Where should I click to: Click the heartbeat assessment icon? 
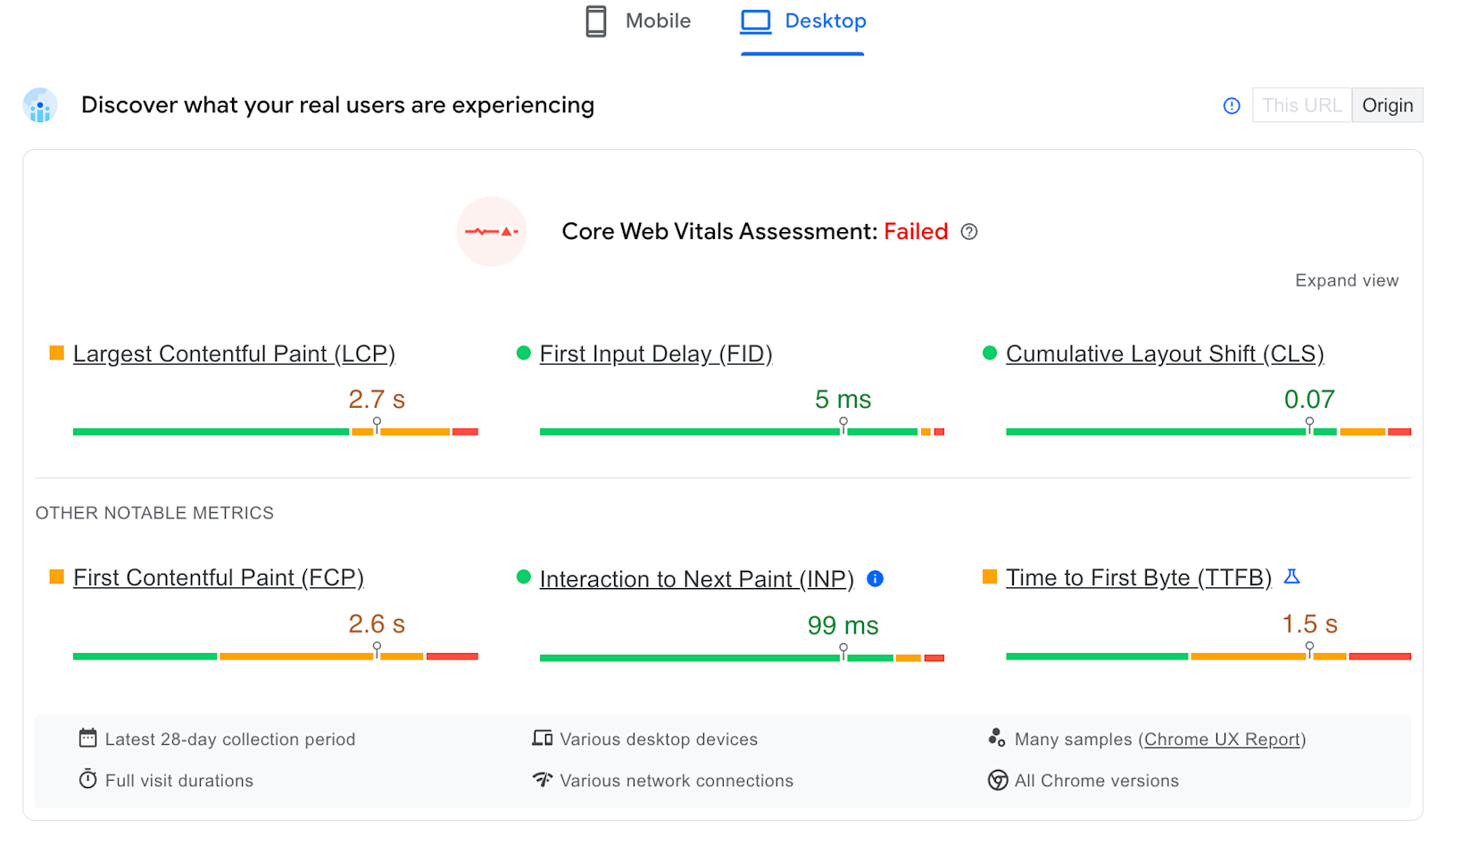click(x=492, y=231)
